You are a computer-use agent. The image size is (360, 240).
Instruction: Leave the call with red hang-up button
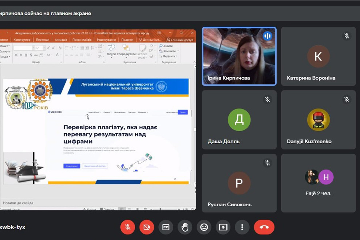click(x=264, y=227)
